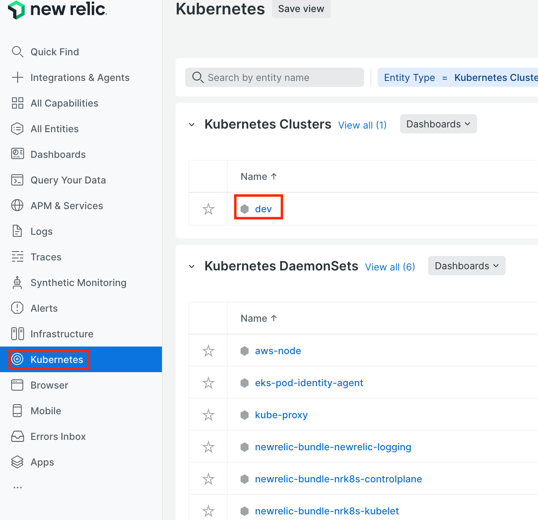Star the aws-node DaemonSet

pyautogui.click(x=208, y=351)
